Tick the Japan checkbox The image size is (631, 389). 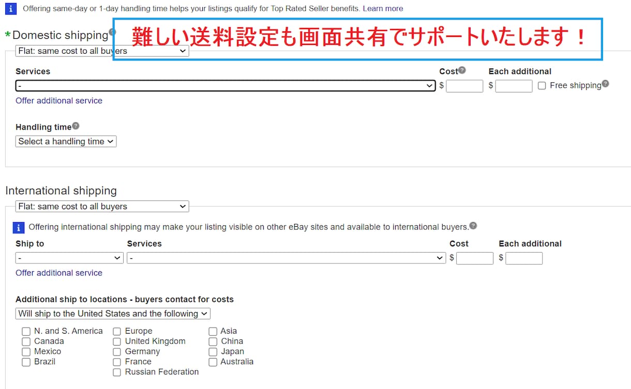coord(213,352)
